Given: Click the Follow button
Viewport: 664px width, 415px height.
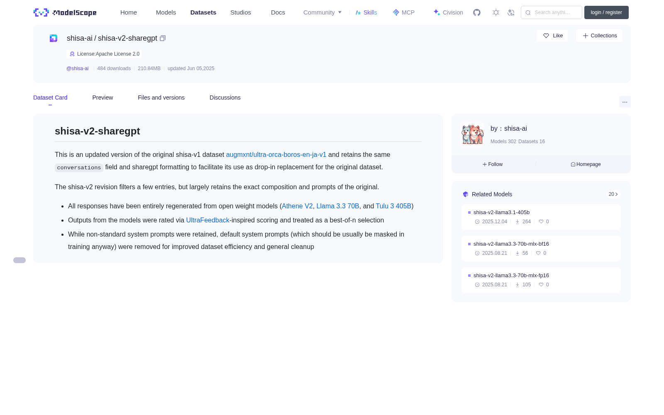Looking at the screenshot, I should (493, 164).
